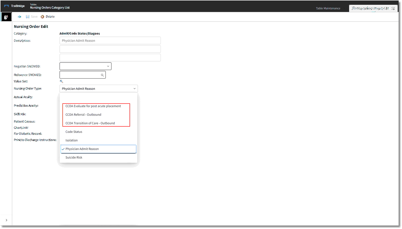Open the Negation SNOMED dropdown
Viewport: 402px width, 229px height.
pos(85,66)
